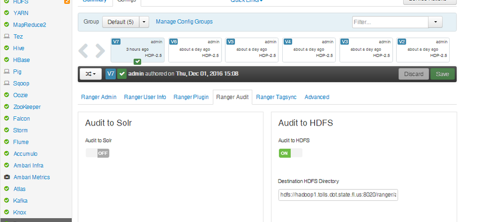
Task: Select the V7 config version card
Action: tap(138, 50)
